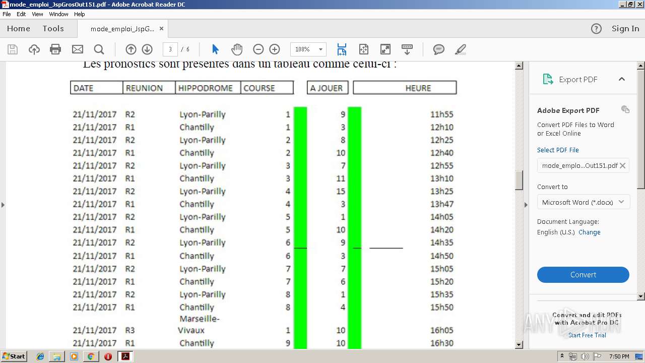The height and width of the screenshot is (363, 645).
Task: Open File Explorer folder in taskbar
Action: coord(57,356)
